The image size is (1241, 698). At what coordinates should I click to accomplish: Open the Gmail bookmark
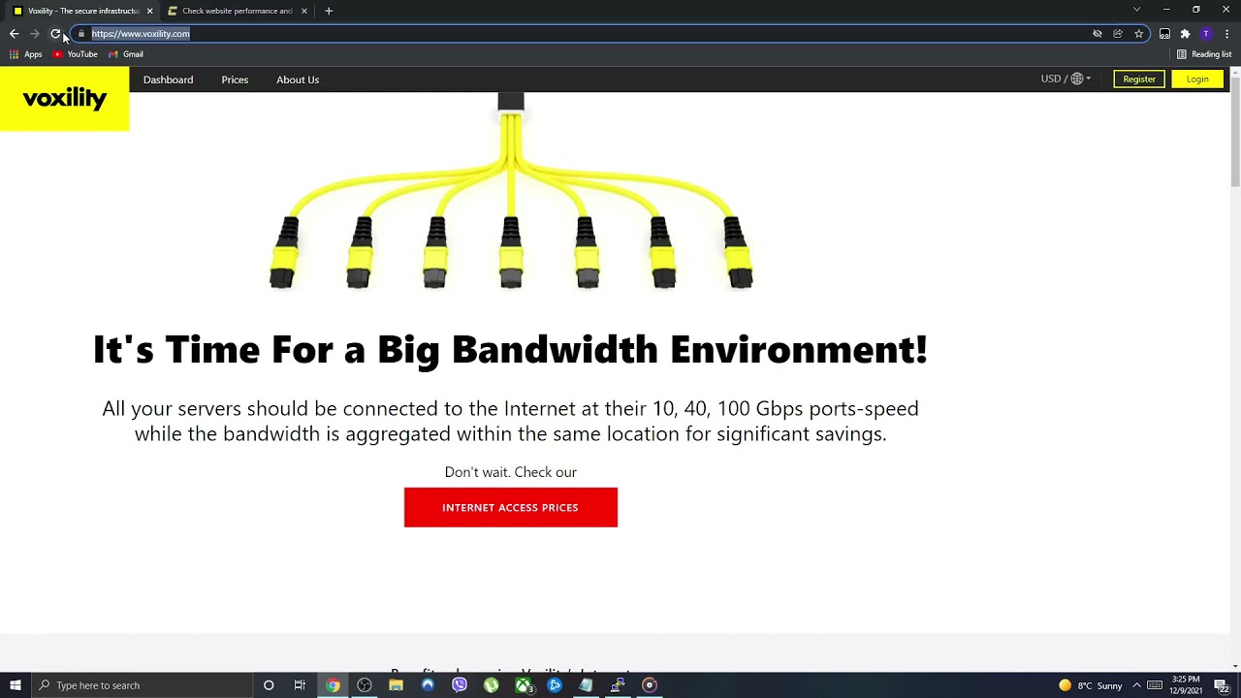(x=126, y=54)
